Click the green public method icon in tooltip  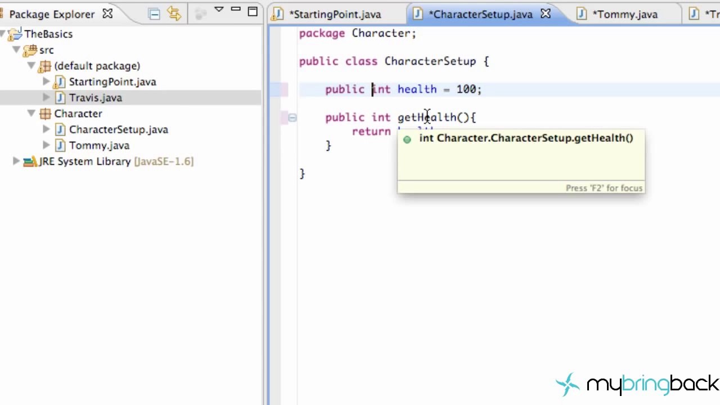pyautogui.click(x=407, y=139)
